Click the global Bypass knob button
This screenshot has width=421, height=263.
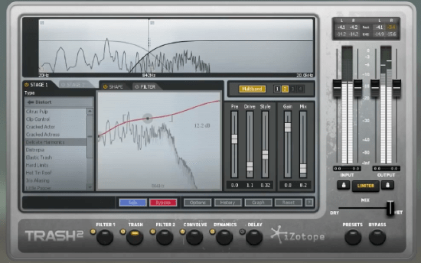(377, 238)
